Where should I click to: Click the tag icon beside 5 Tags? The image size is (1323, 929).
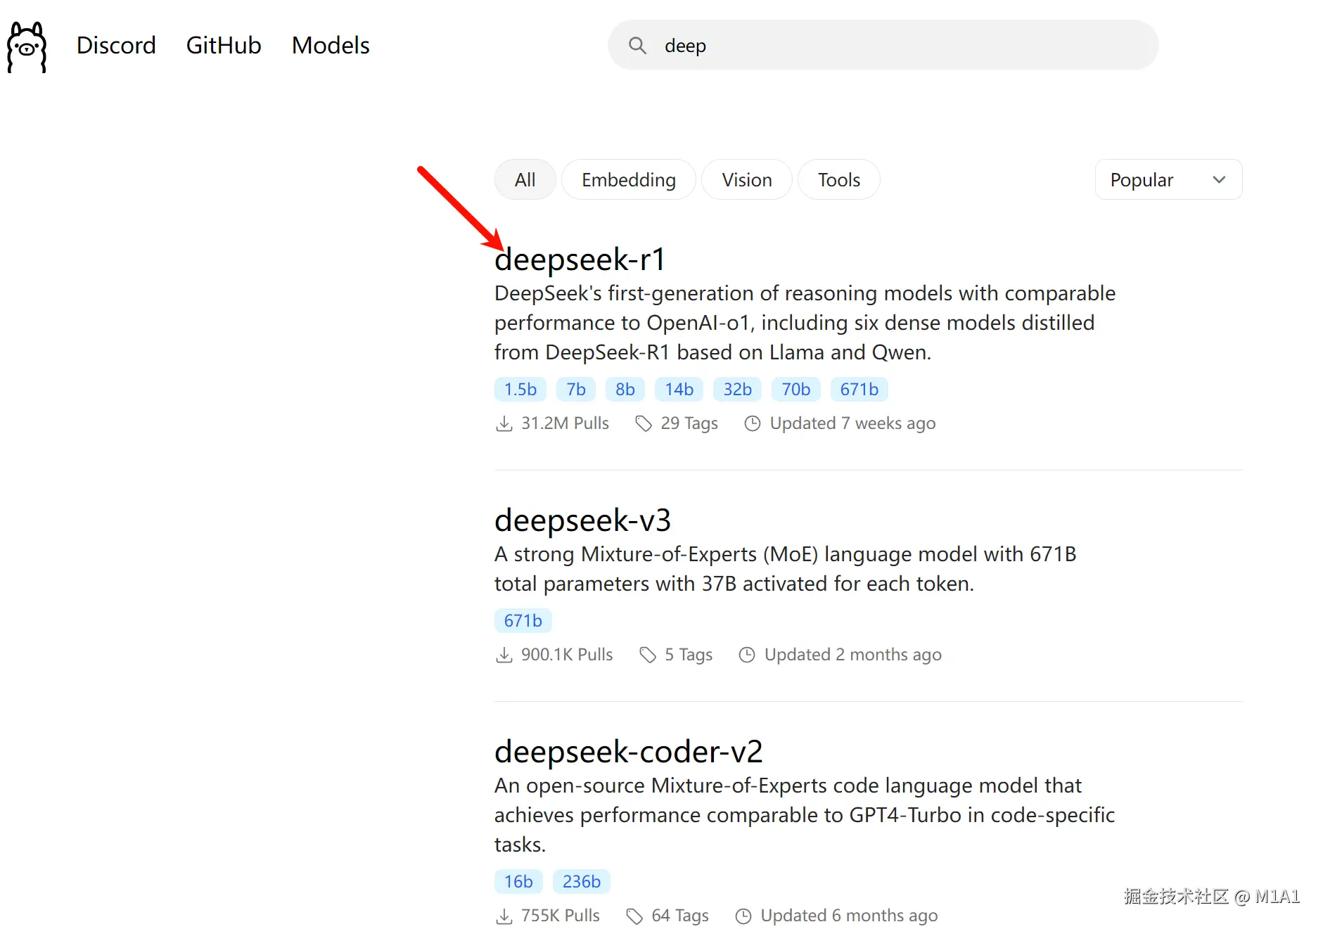(647, 655)
